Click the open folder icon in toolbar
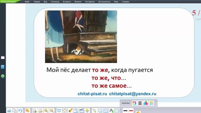 click(9, 110)
